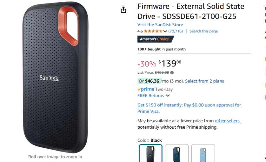The width and height of the screenshot is (266, 162).
Task: Click the info icon beside List Price
Action: tap(172, 73)
